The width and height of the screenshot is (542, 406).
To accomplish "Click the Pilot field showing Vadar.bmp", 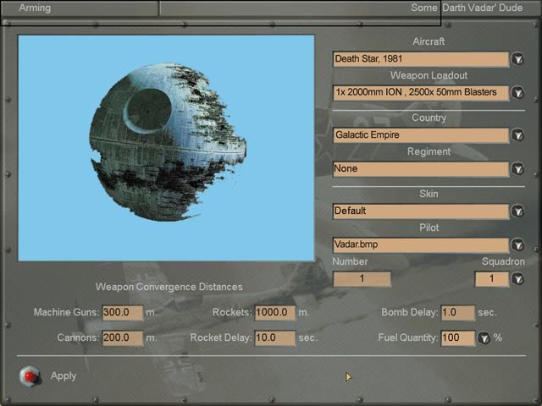I will click(x=421, y=244).
